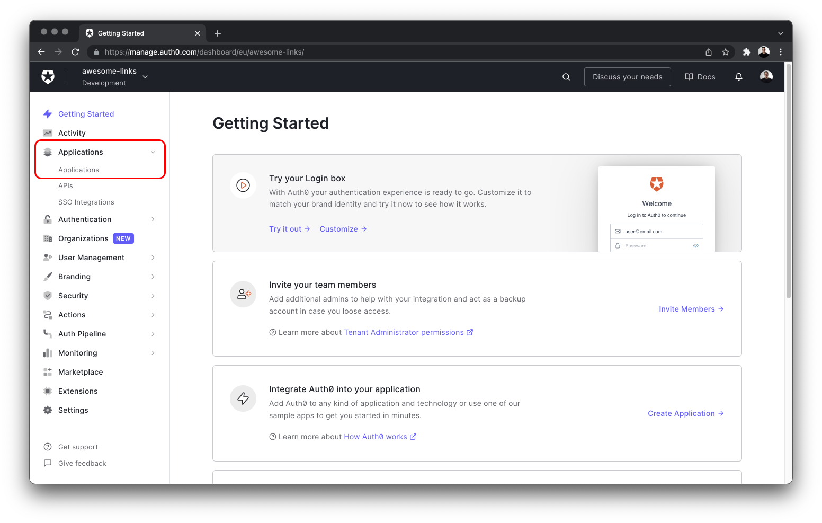Click the play icon next to Try your Login box
This screenshot has width=822, height=523.
pos(243,185)
